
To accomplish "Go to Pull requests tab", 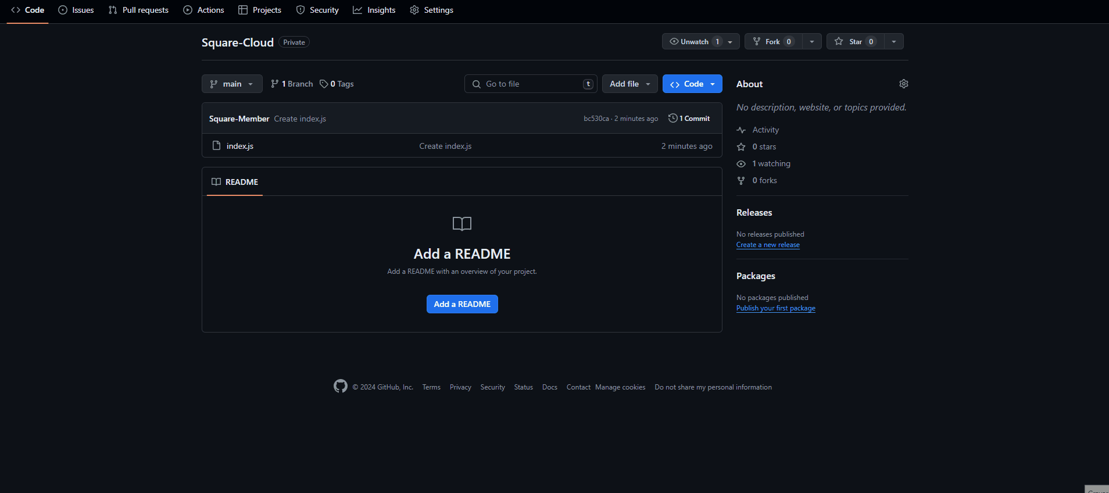I will [138, 10].
